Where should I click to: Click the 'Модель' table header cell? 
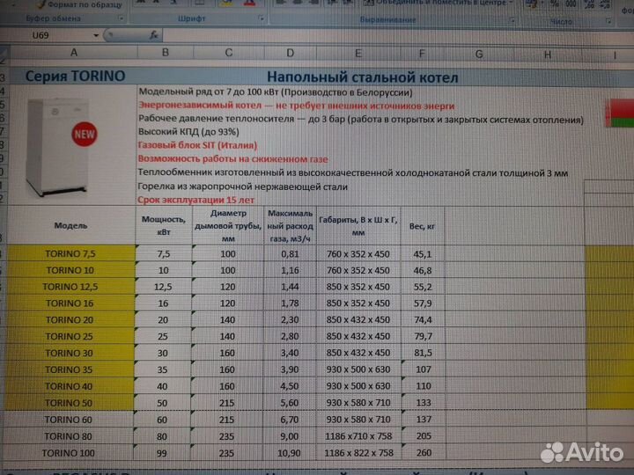[70, 225]
